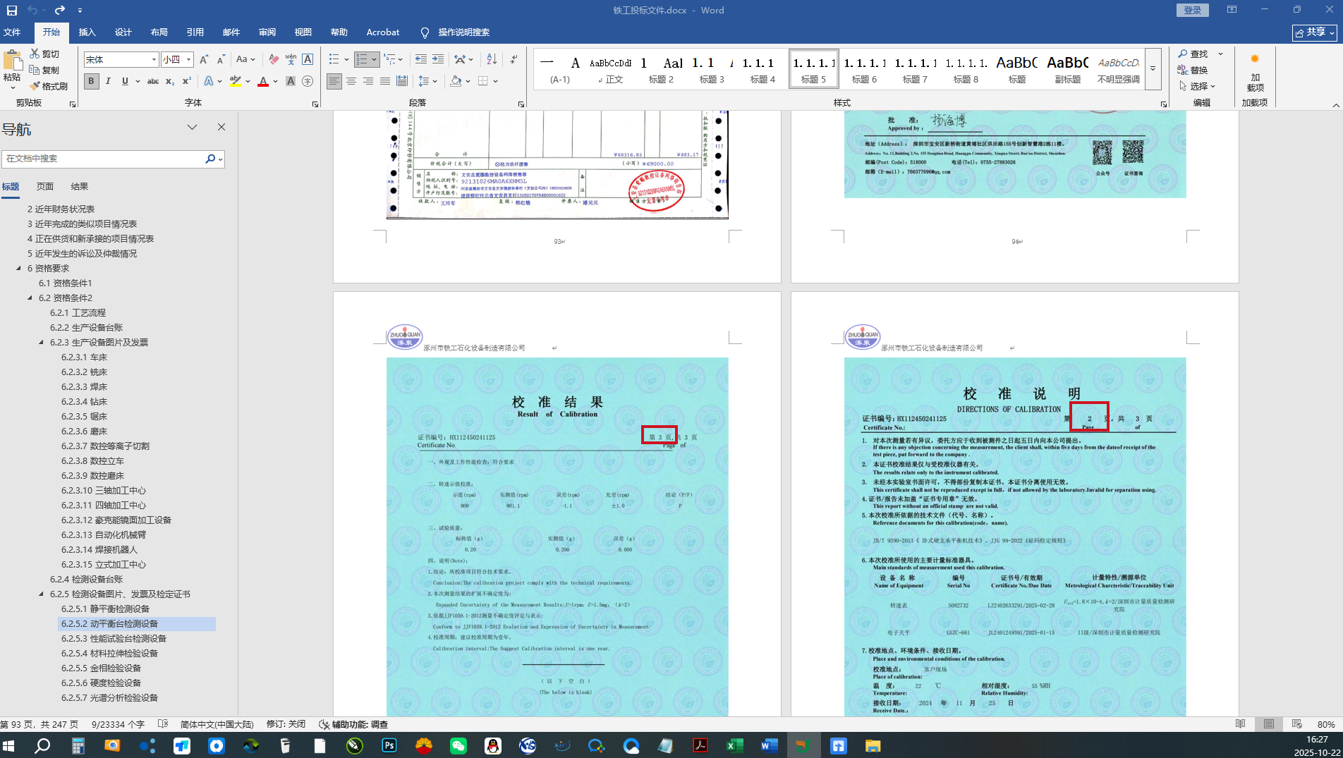
Task: Apply superscript formatting
Action: tap(187, 81)
